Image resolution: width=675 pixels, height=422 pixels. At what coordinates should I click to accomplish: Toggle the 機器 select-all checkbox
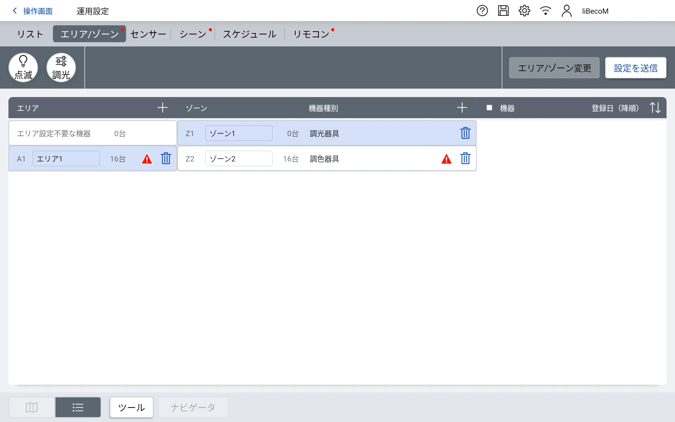[x=489, y=108]
